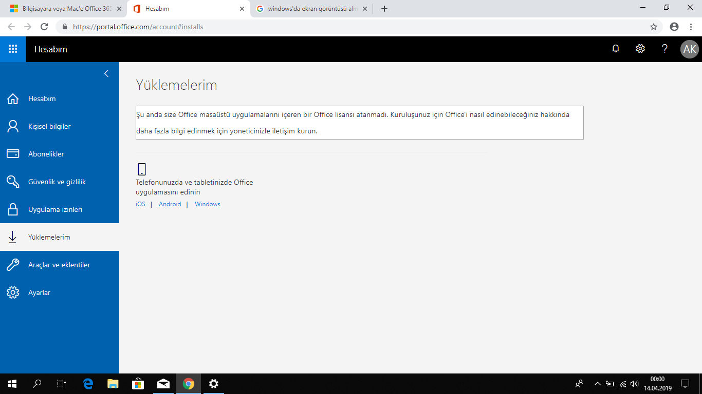Click the iOS download link
Image resolution: width=702 pixels, height=394 pixels.
coord(140,204)
